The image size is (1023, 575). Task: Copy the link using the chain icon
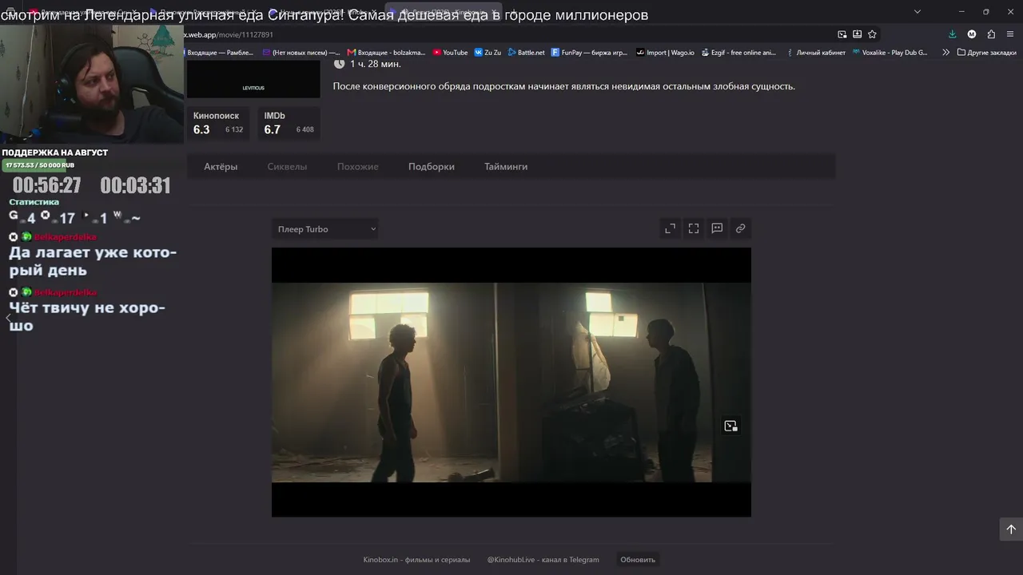click(741, 228)
